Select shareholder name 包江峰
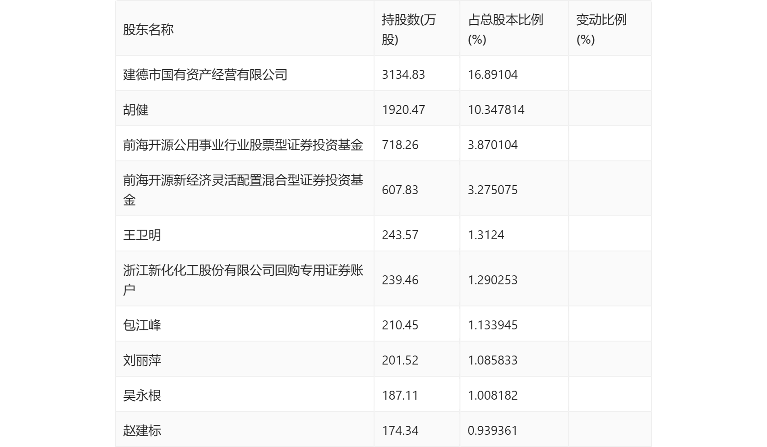 142,325
